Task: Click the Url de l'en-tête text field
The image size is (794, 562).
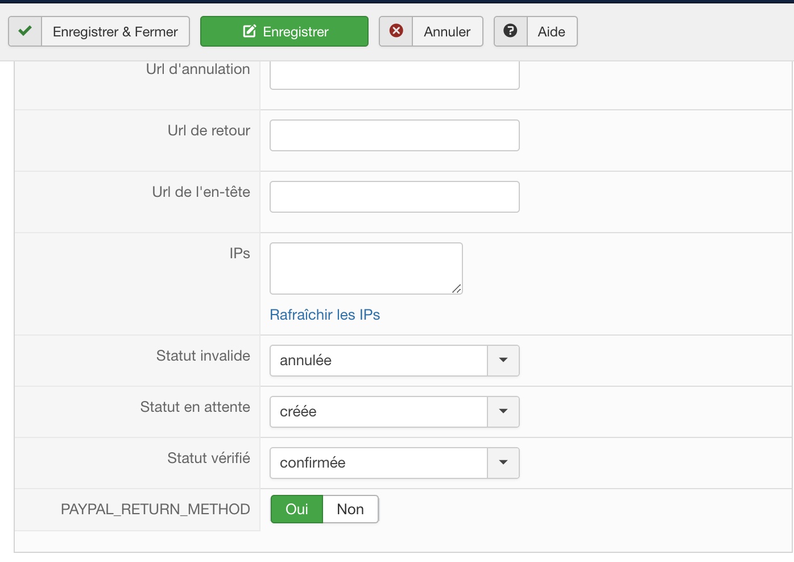Action: click(x=394, y=197)
